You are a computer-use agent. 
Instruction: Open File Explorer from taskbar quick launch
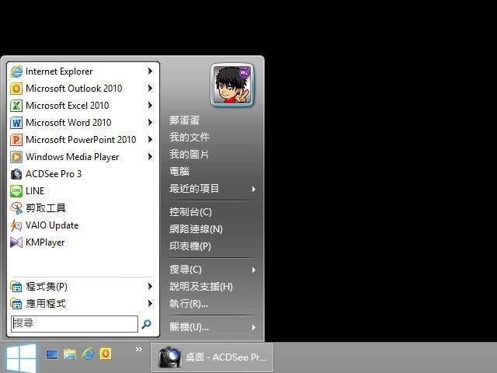tap(70, 354)
